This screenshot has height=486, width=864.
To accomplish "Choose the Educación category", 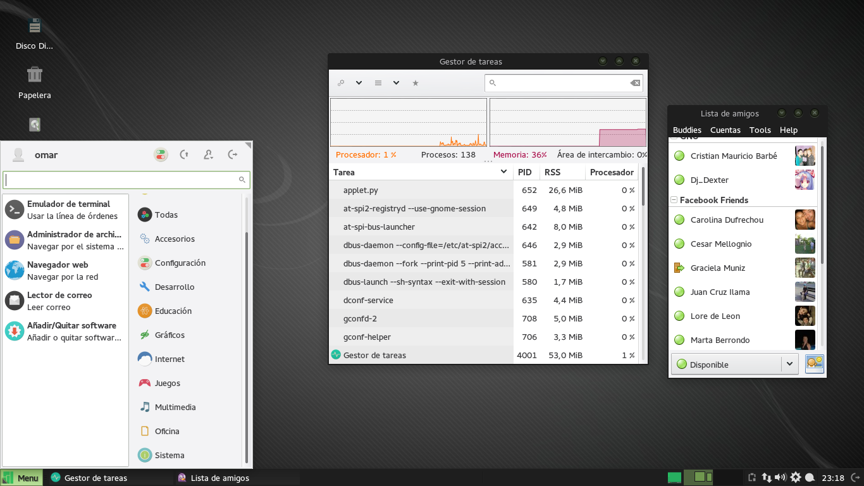I will click(188, 311).
